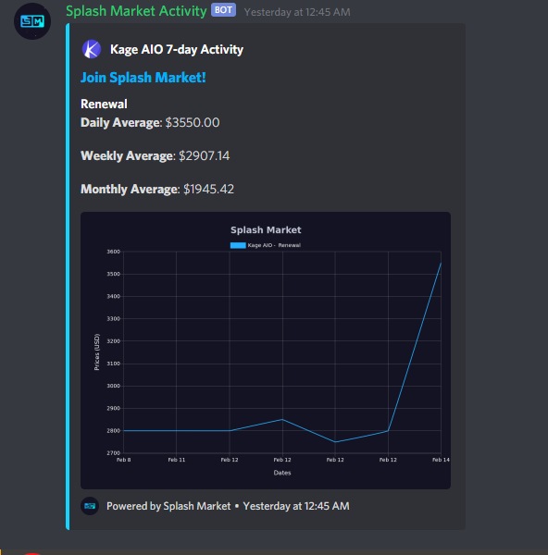Click the Daily Average $3550.00 value
Image resolution: width=548 pixels, height=555 pixels.
(193, 122)
